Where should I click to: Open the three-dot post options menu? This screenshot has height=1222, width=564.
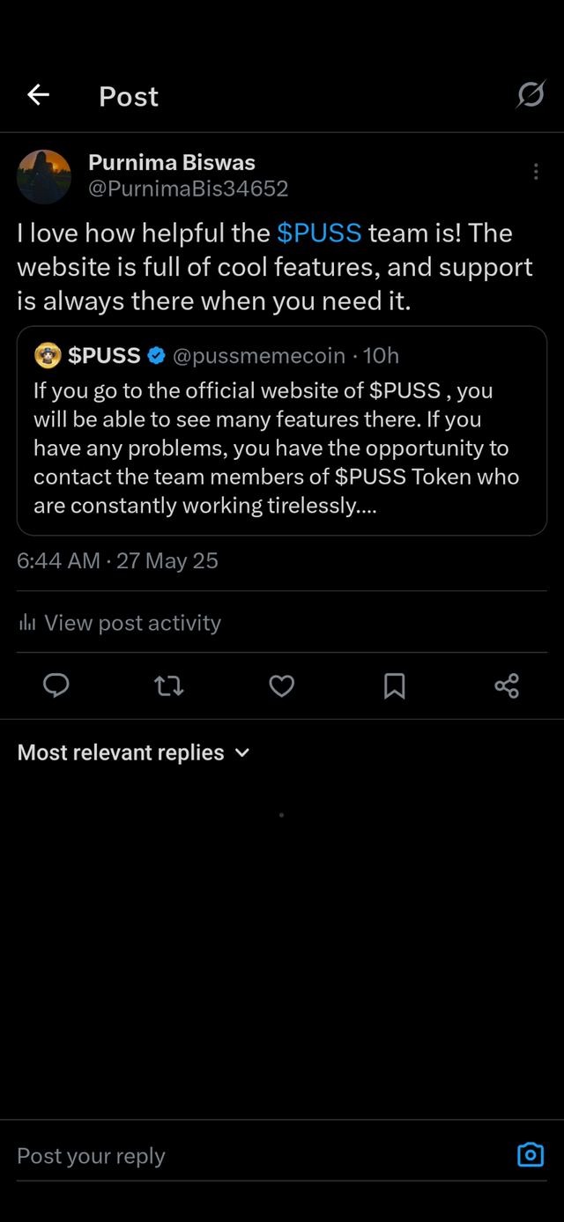pyautogui.click(x=536, y=172)
